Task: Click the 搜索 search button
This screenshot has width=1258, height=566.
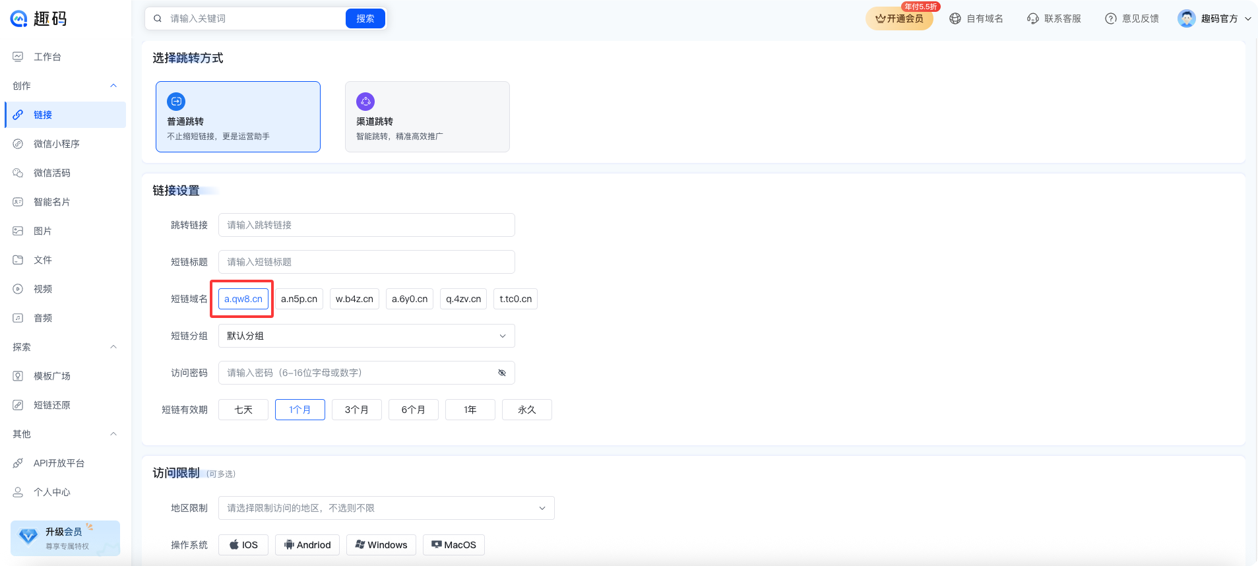Action: coord(365,18)
